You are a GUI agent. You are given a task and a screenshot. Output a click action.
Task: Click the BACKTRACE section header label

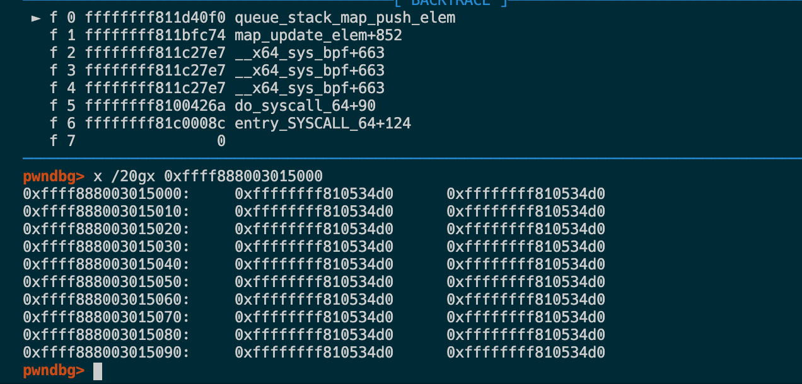(x=451, y=3)
